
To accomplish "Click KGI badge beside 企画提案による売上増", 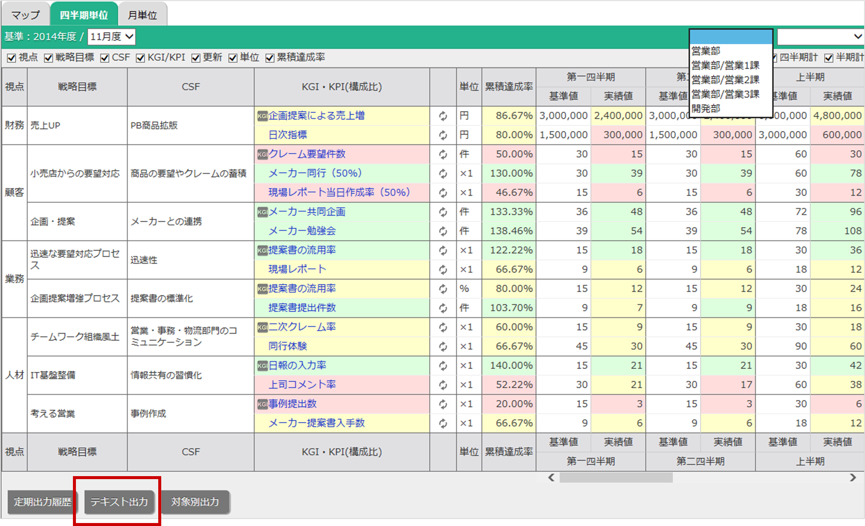I will click(x=262, y=116).
